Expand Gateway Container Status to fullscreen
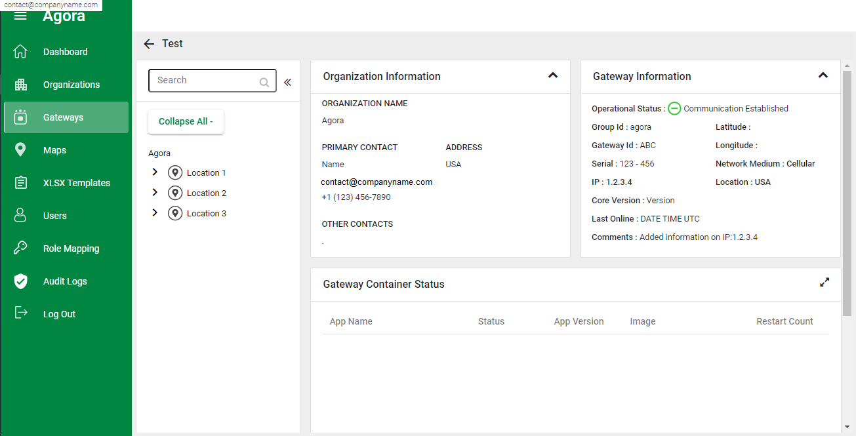Image resolution: width=856 pixels, height=436 pixels. [825, 283]
